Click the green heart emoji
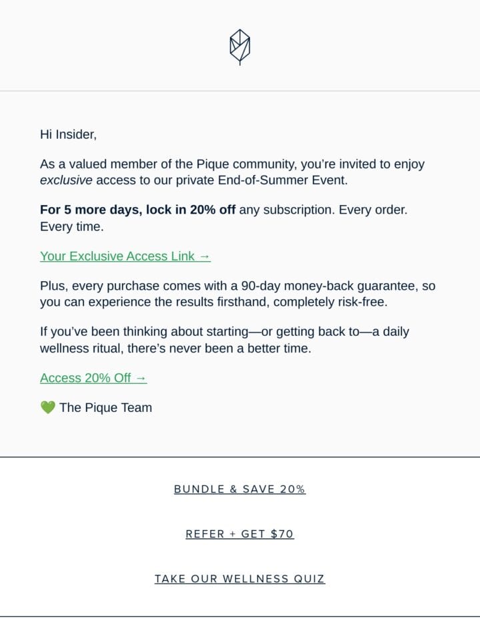 (48, 407)
